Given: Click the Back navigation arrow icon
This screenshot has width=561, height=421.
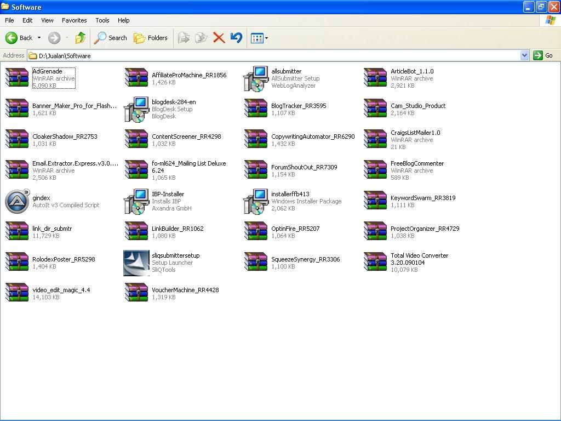Looking at the screenshot, I should 12,38.
